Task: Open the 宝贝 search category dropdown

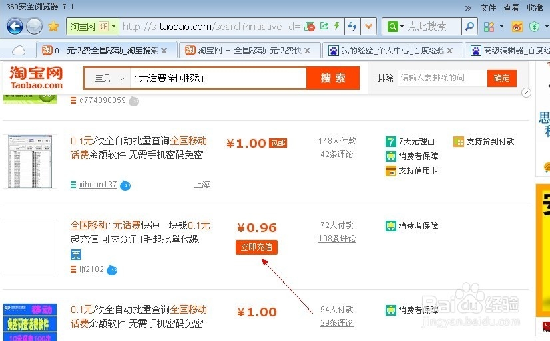Action: coord(109,78)
